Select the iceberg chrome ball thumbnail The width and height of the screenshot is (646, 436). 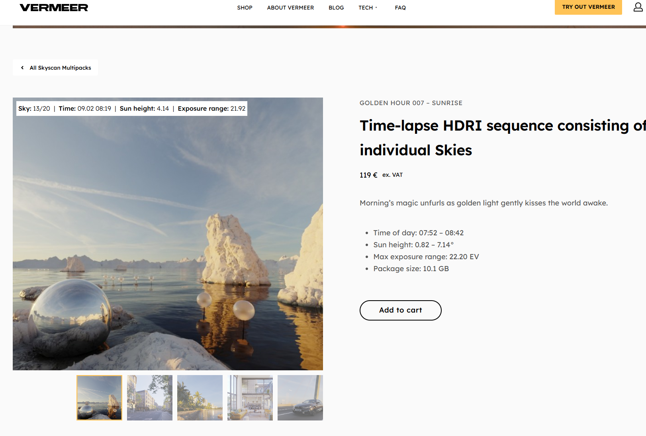[x=99, y=398]
